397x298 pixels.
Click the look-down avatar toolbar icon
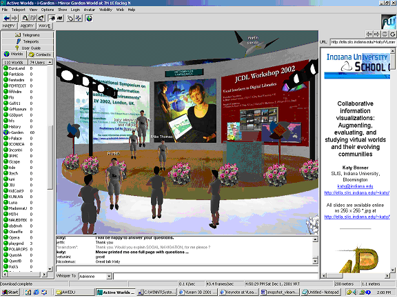point(41,18)
